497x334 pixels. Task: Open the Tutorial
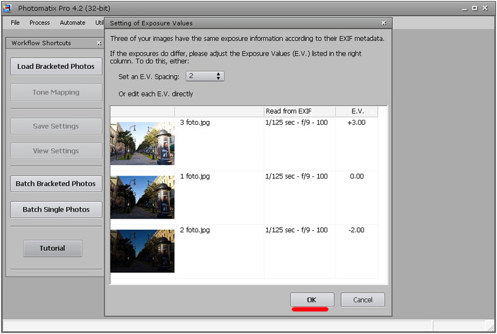click(x=53, y=248)
